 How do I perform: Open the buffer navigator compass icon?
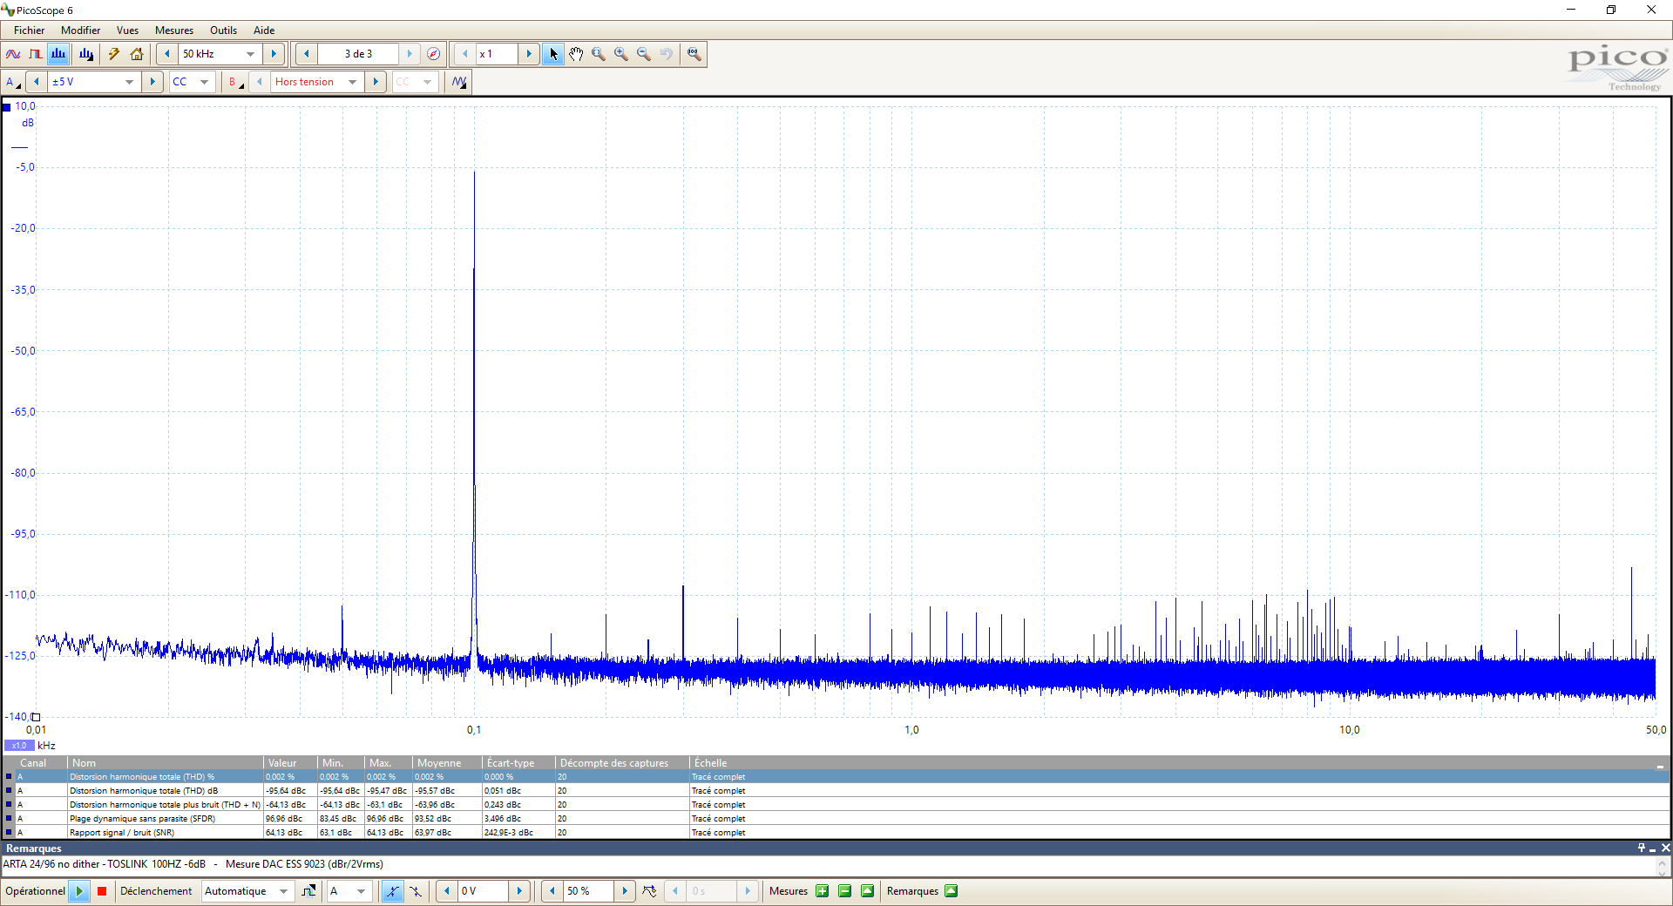point(434,54)
